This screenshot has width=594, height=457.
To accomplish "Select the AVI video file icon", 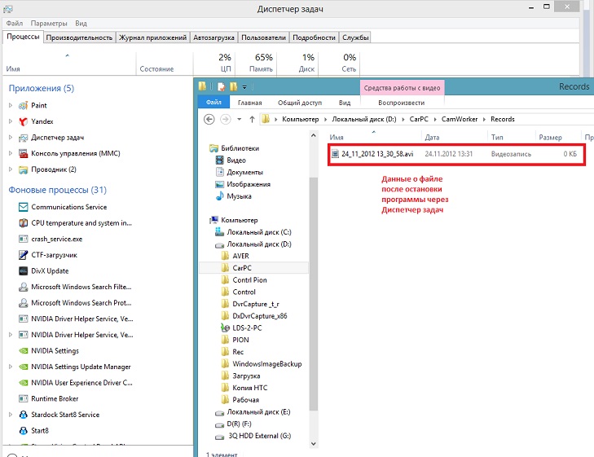I will (335, 154).
